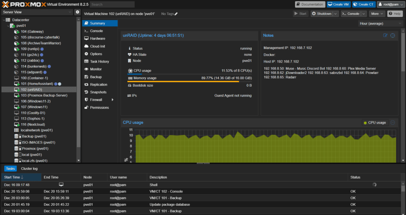Image resolution: width=406 pixels, height=215 pixels.
Task: Click the blue tag dot beside 114 (bunkerweb)
Action: click(x=49, y=67)
